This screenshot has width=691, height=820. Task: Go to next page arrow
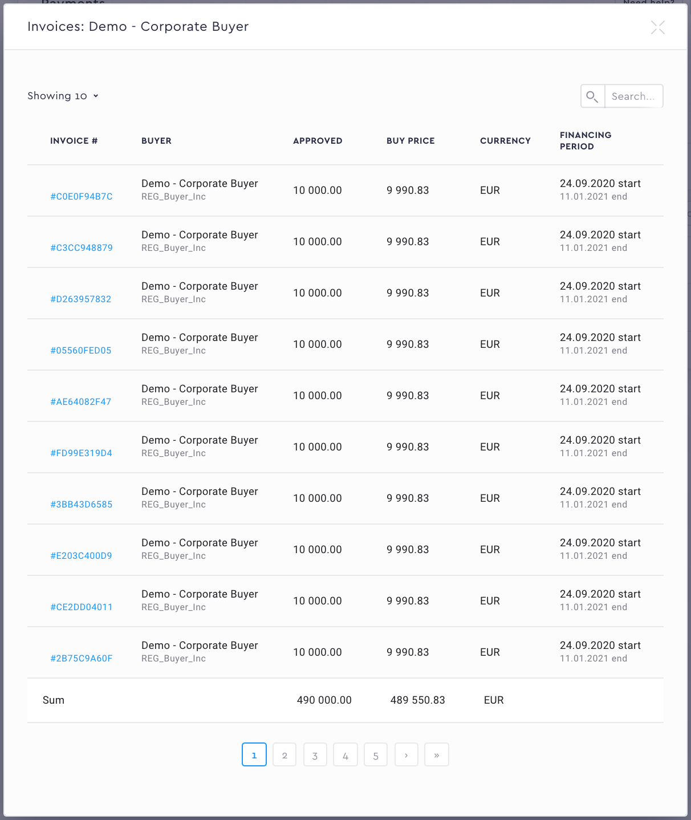(406, 755)
